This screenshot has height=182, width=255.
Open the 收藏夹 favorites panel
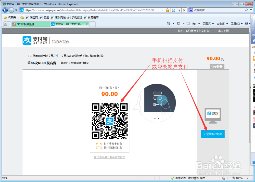[x=10, y=17]
